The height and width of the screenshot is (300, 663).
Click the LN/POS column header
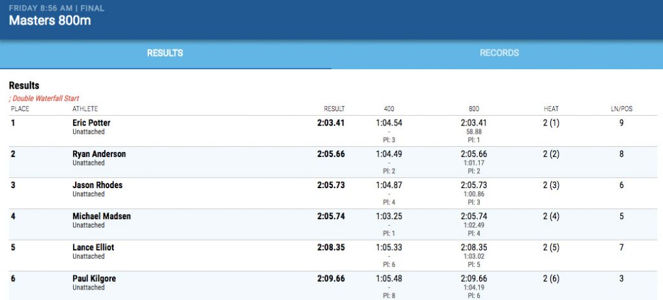621,109
